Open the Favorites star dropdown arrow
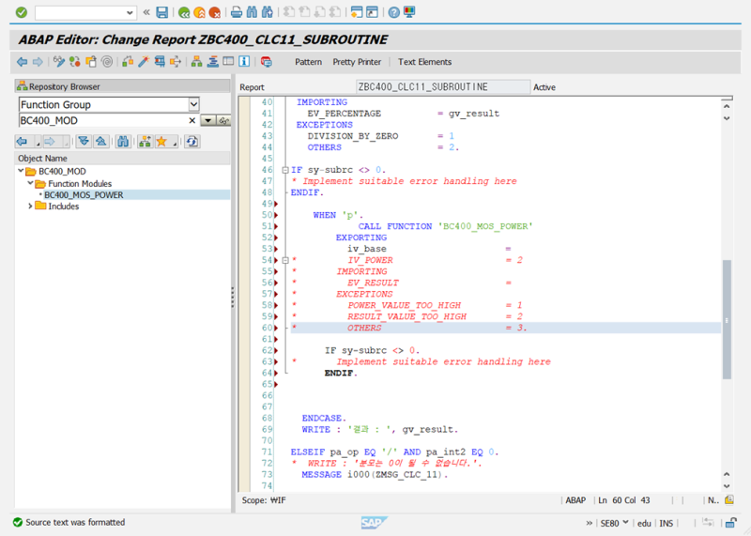The image size is (751, 536). coord(175,143)
